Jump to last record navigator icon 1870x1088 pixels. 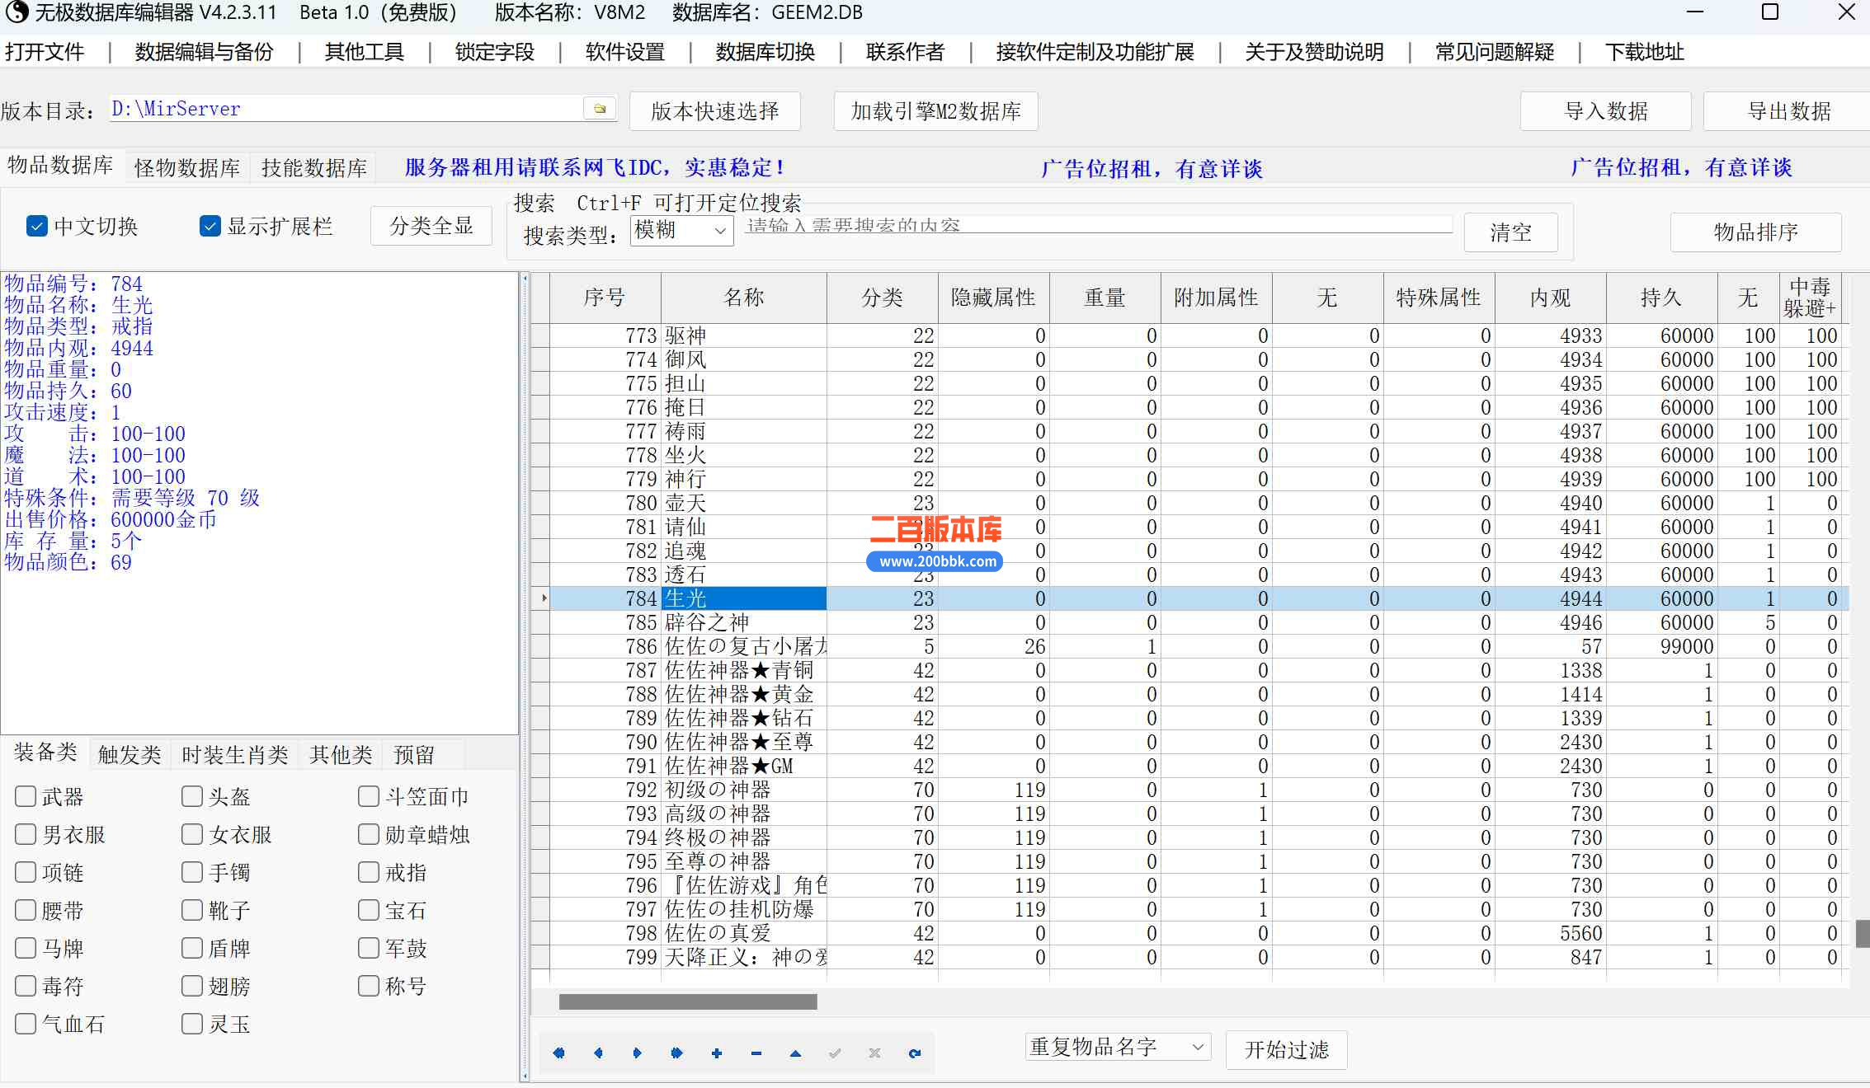[x=677, y=1053]
